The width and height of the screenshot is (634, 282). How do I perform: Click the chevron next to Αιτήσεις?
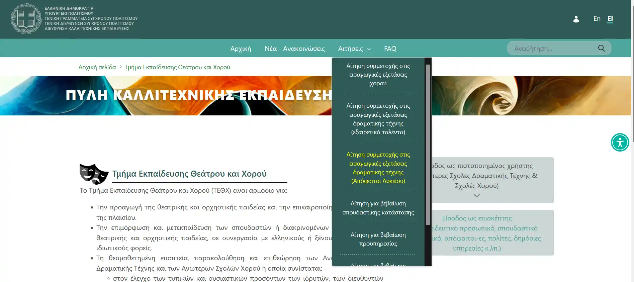[369, 49]
